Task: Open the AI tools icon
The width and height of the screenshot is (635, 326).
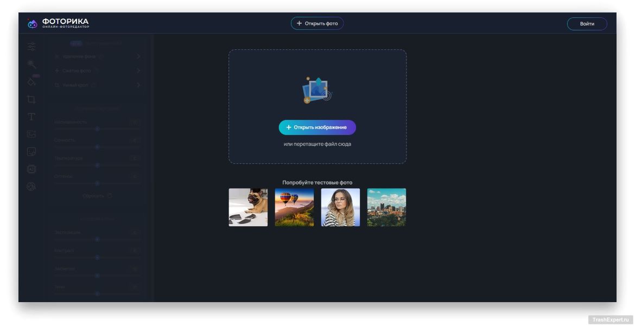Action: (x=31, y=169)
